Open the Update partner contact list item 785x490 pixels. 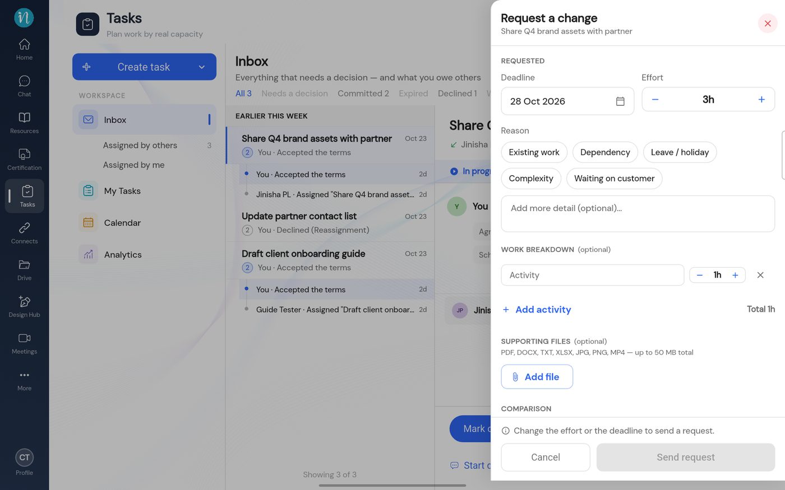pyautogui.click(x=330, y=223)
